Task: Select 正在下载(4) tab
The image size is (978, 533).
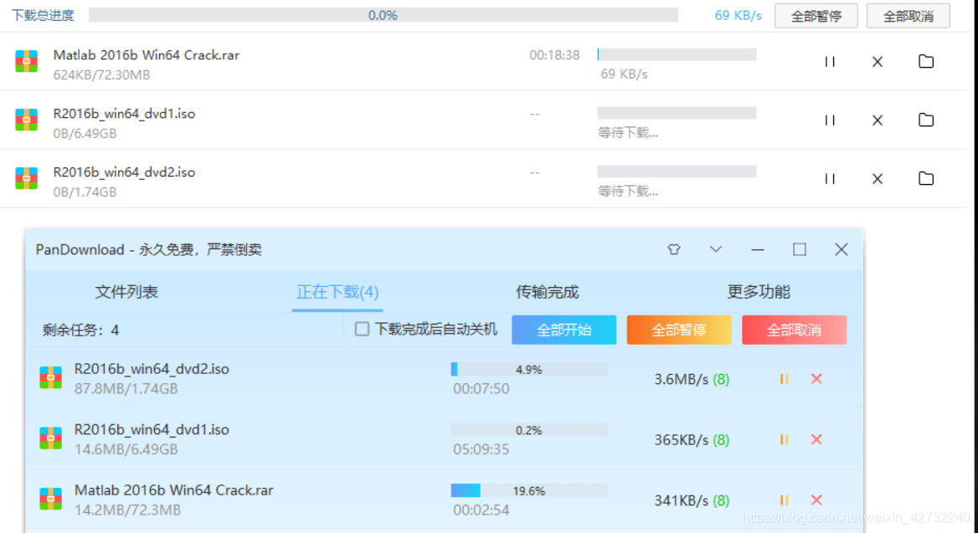Action: (337, 292)
